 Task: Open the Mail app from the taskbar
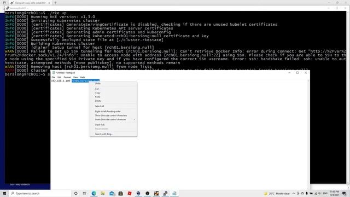tap(112, 193)
